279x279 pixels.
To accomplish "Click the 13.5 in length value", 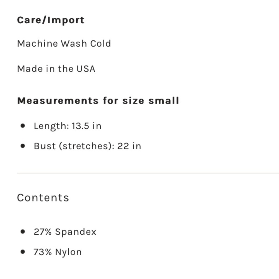I will 86,126.
